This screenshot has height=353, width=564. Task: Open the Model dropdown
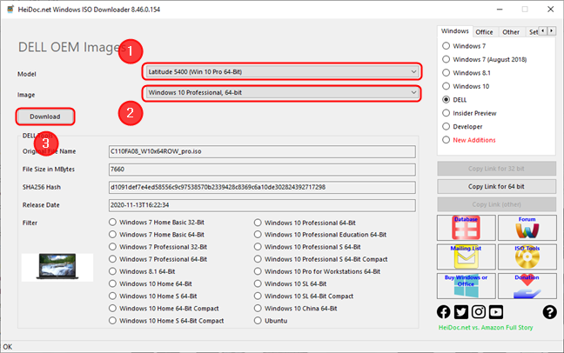point(282,72)
